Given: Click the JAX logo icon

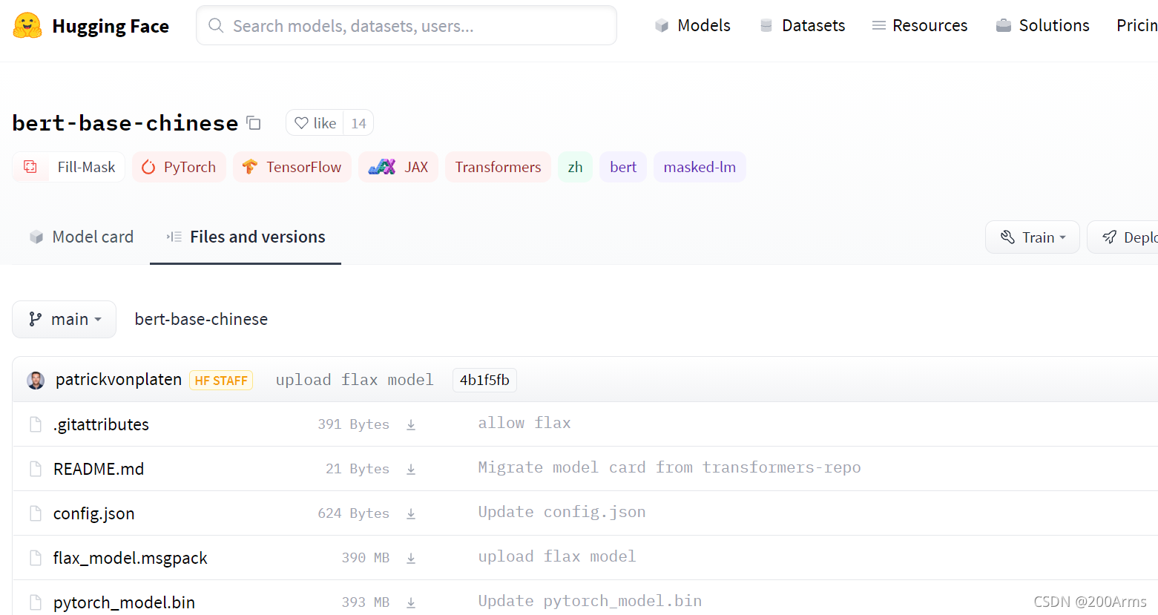Looking at the screenshot, I should (x=381, y=167).
